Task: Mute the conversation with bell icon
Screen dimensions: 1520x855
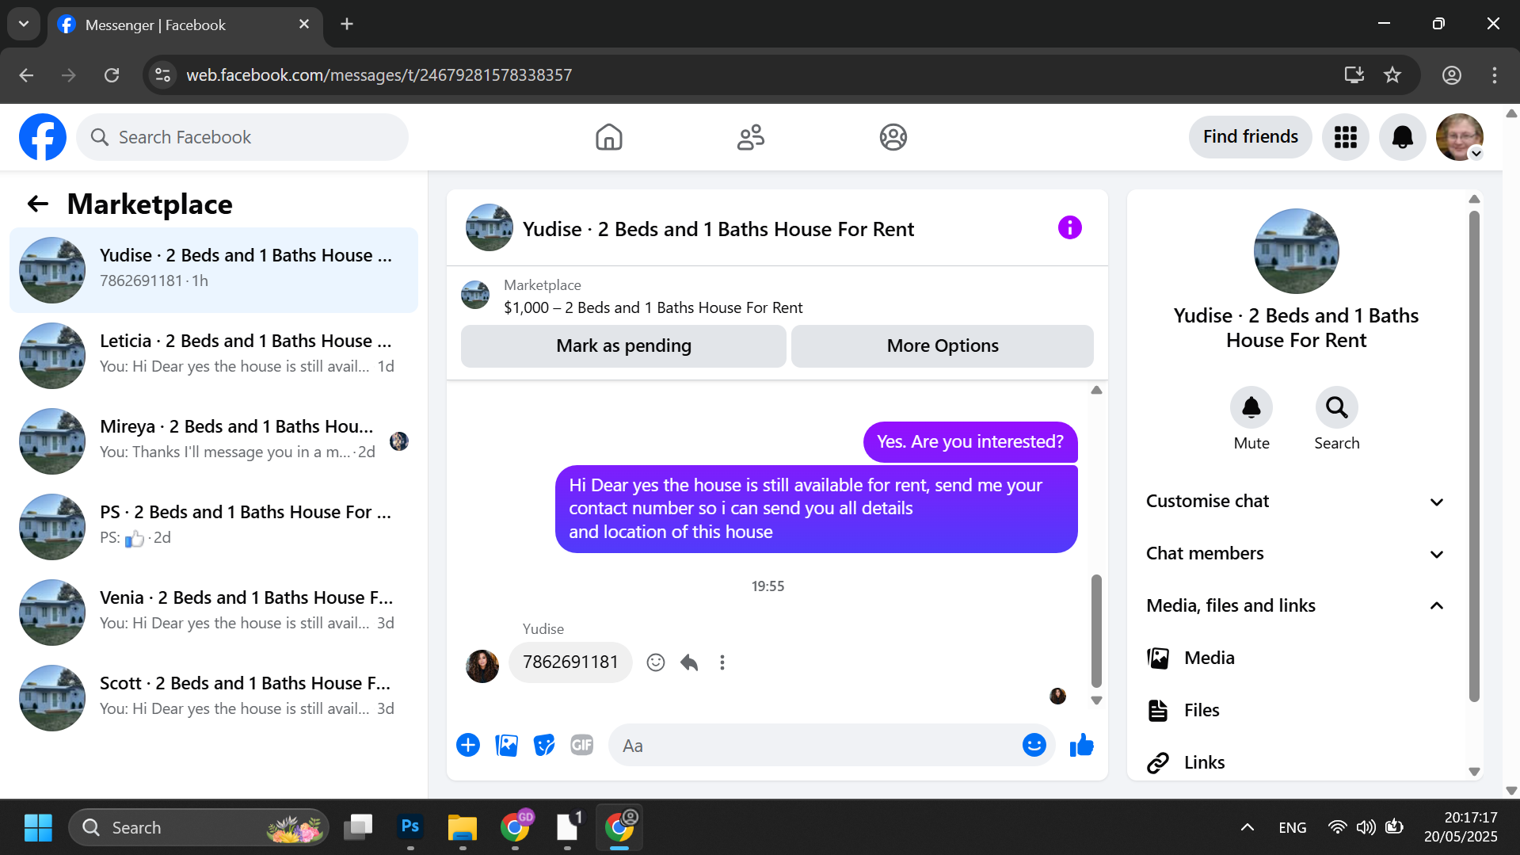Action: (x=1251, y=407)
